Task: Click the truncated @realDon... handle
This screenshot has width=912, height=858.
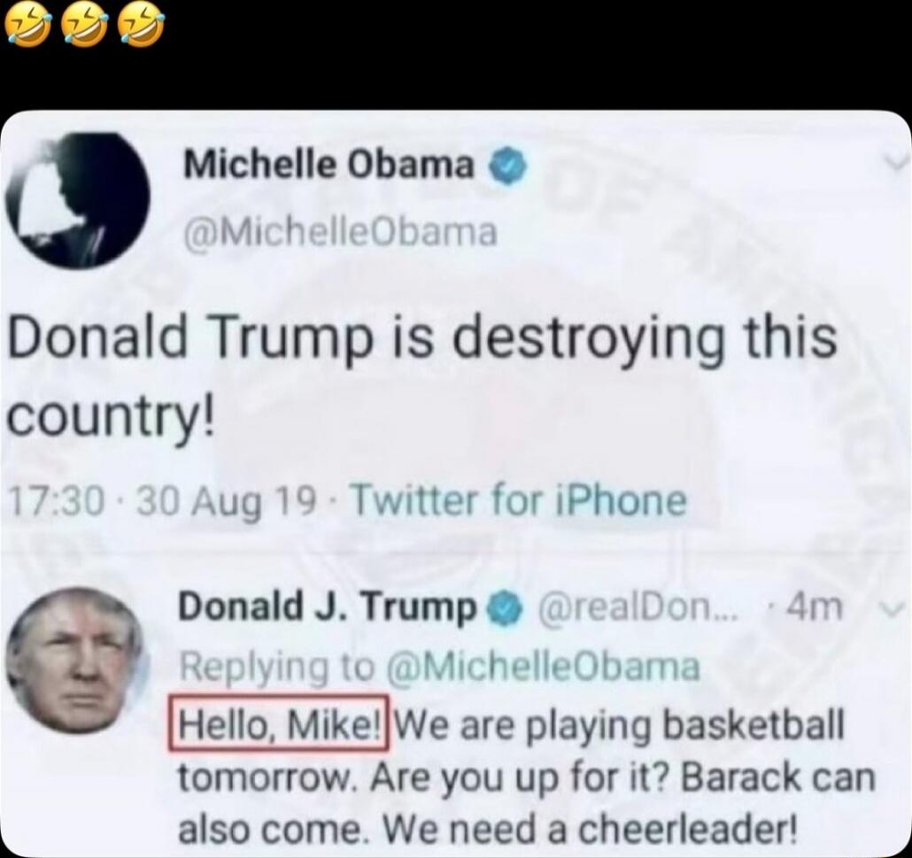Action: (x=638, y=608)
